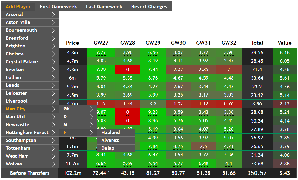Select Last Gameweek menu item
Image resolution: width=298 pixels, height=180 pixels.
(x=104, y=6)
